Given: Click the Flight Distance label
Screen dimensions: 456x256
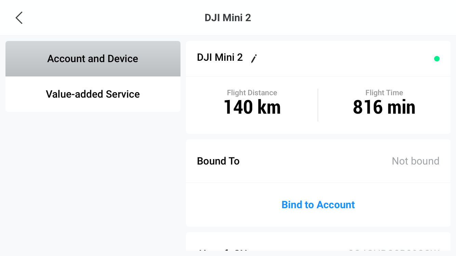Looking at the screenshot, I should (x=252, y=93).
